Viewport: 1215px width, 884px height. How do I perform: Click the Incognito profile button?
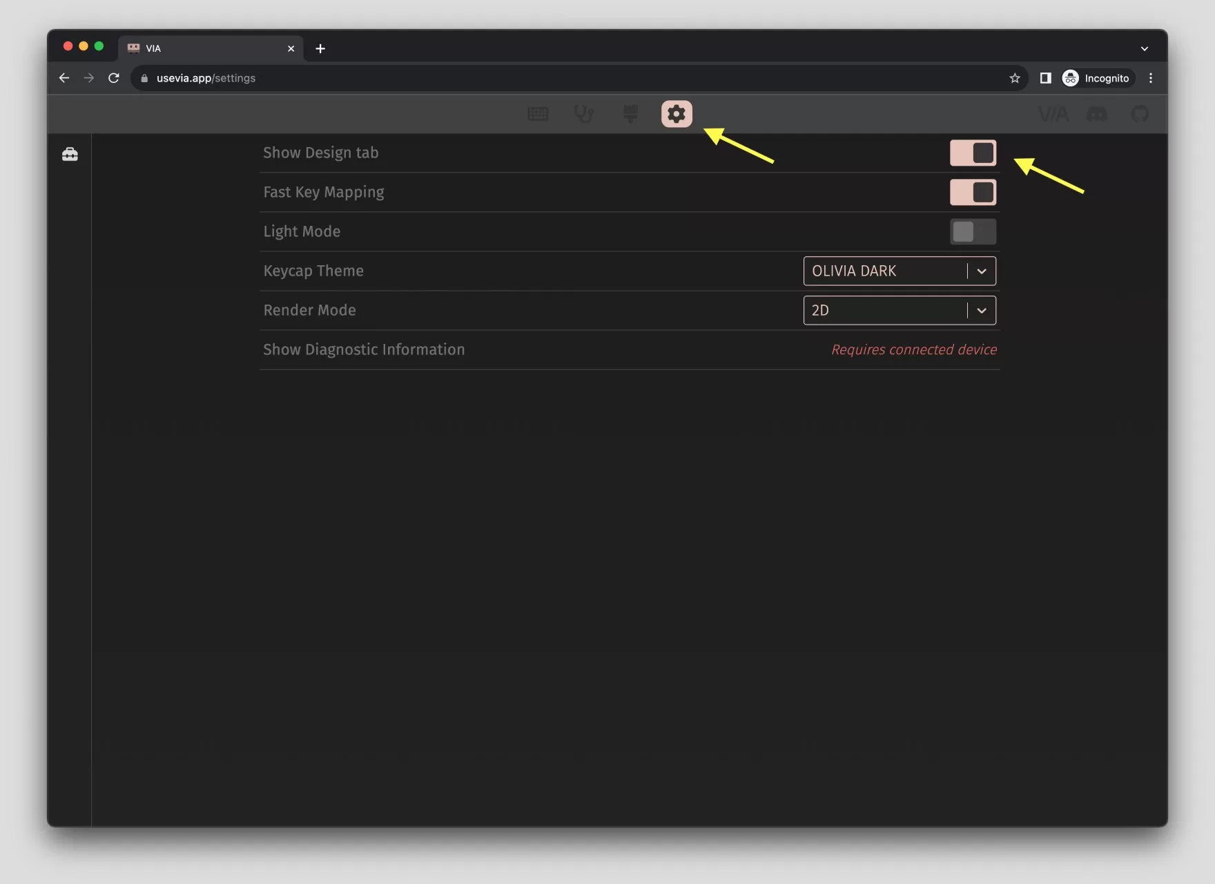tap(1097, 78)
